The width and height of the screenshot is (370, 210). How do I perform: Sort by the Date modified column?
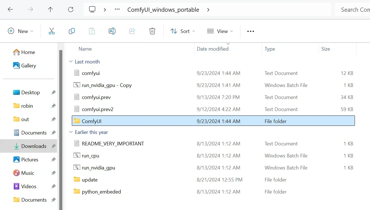pyautogui.click(x=212, y=49)
